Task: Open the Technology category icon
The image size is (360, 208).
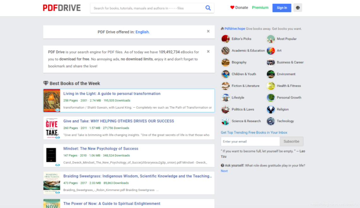Action: 271,121
